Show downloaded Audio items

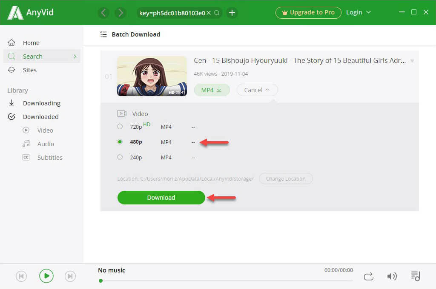click(46, 144)
